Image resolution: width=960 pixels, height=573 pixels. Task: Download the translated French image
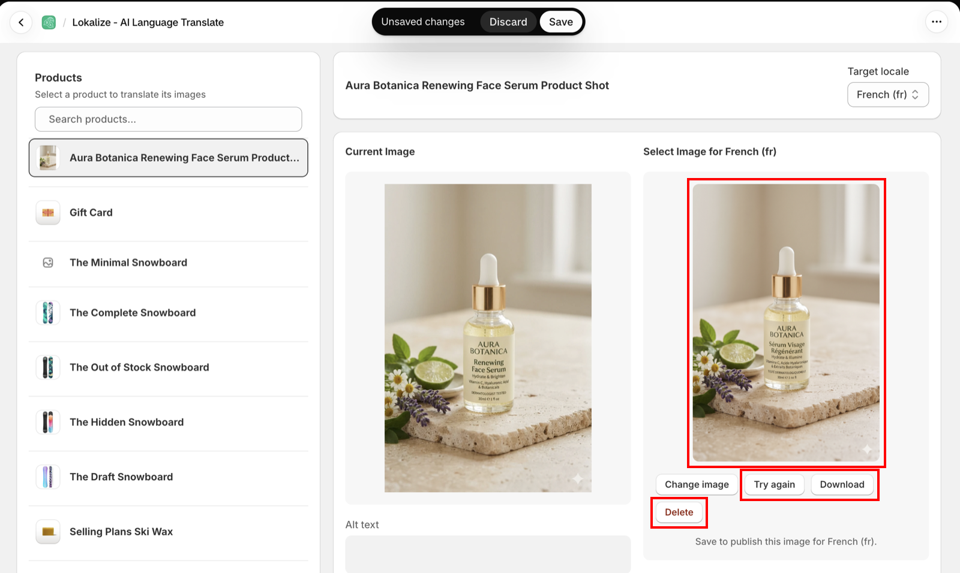[842, 484]
